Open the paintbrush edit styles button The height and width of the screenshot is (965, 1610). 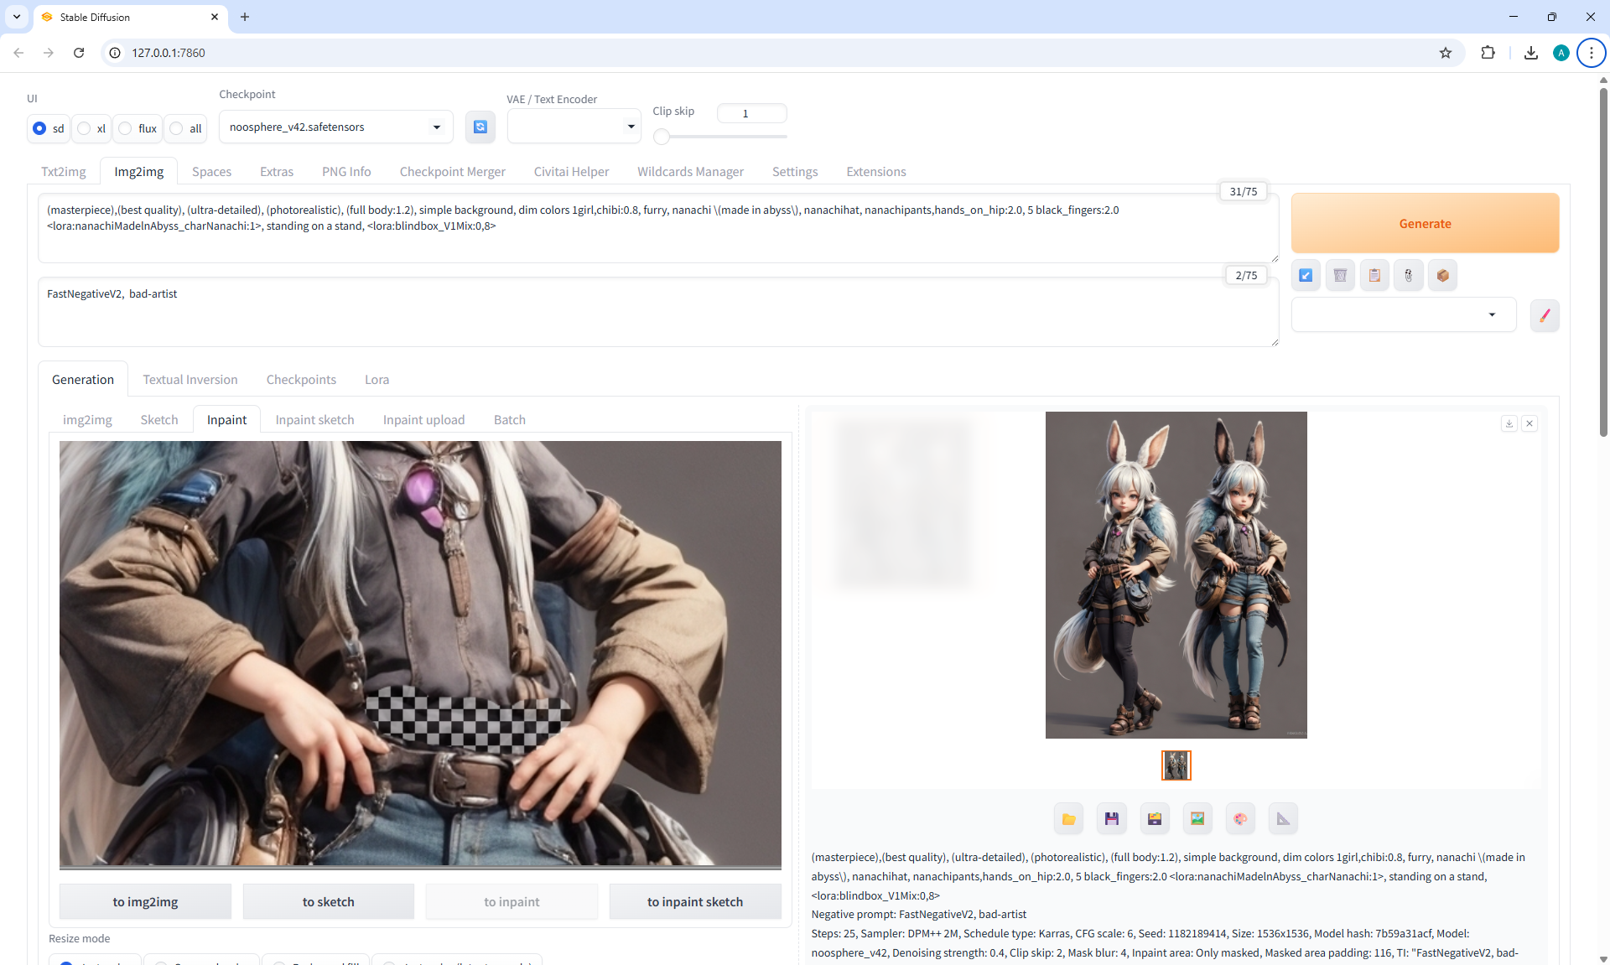pos(1544,315)
